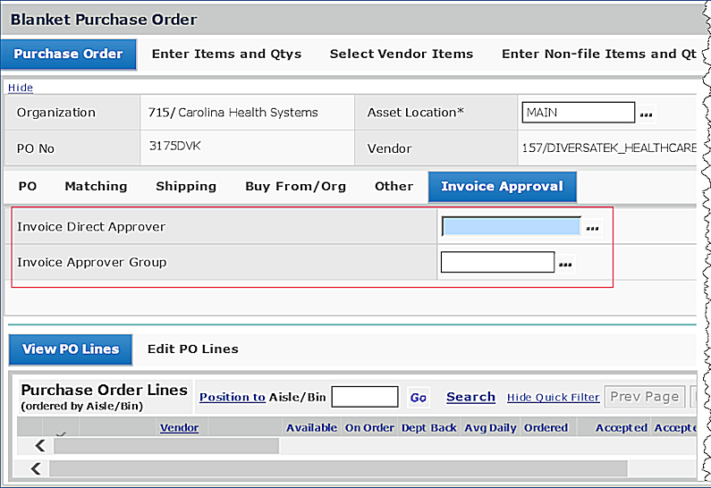The image size is (711, 488).
Task: Click the Hide link under header
Action: click(x=21, y=88)
